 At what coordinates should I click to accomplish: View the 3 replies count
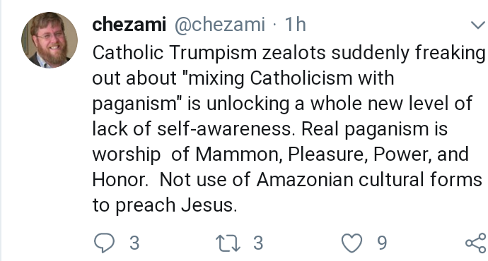click(x=134, y=243)
